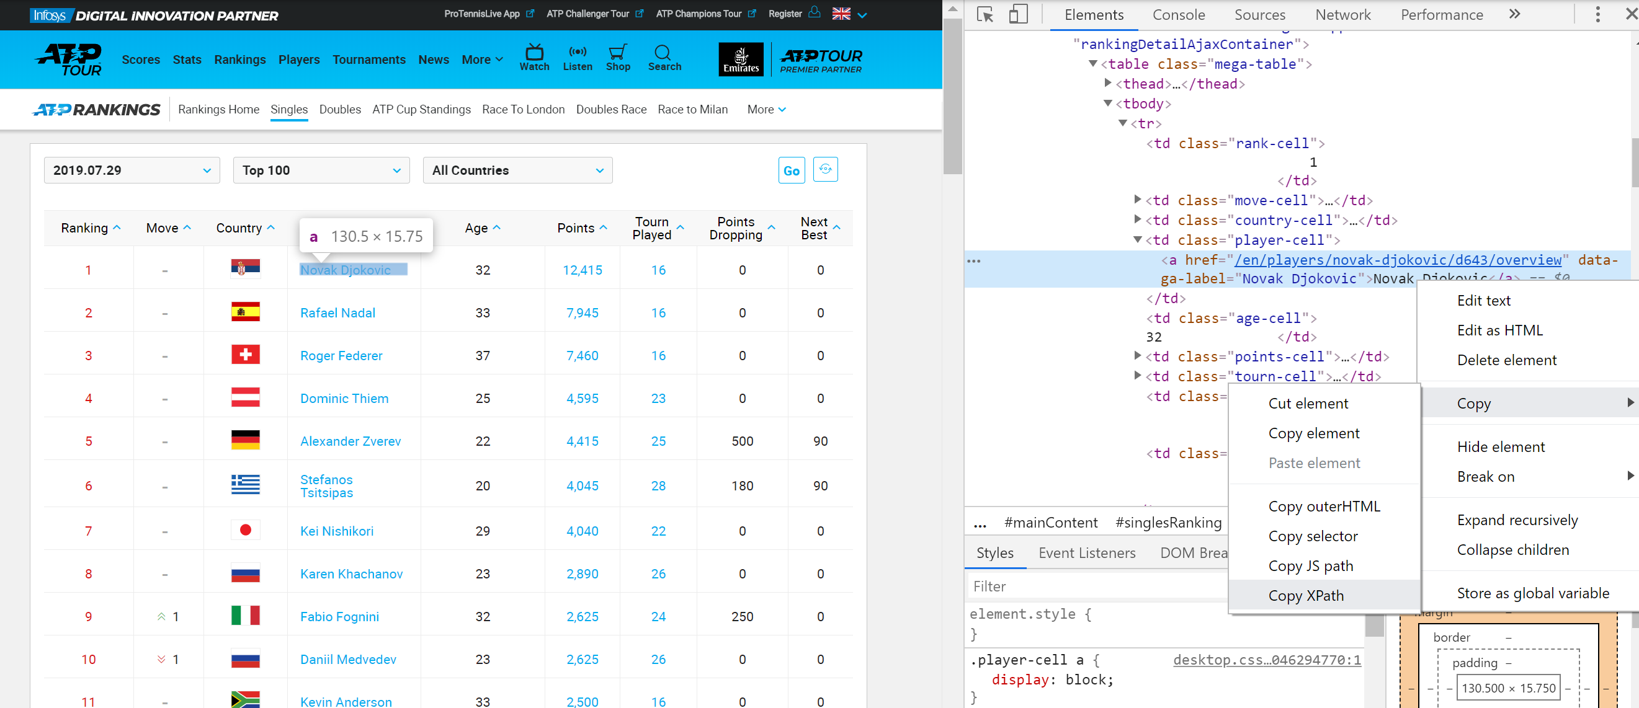
Task: Switch to the Console tab
Action: tap(1178, 15)
